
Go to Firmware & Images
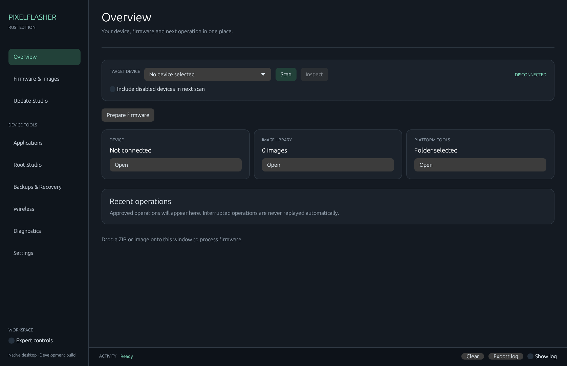coord(44,79)
